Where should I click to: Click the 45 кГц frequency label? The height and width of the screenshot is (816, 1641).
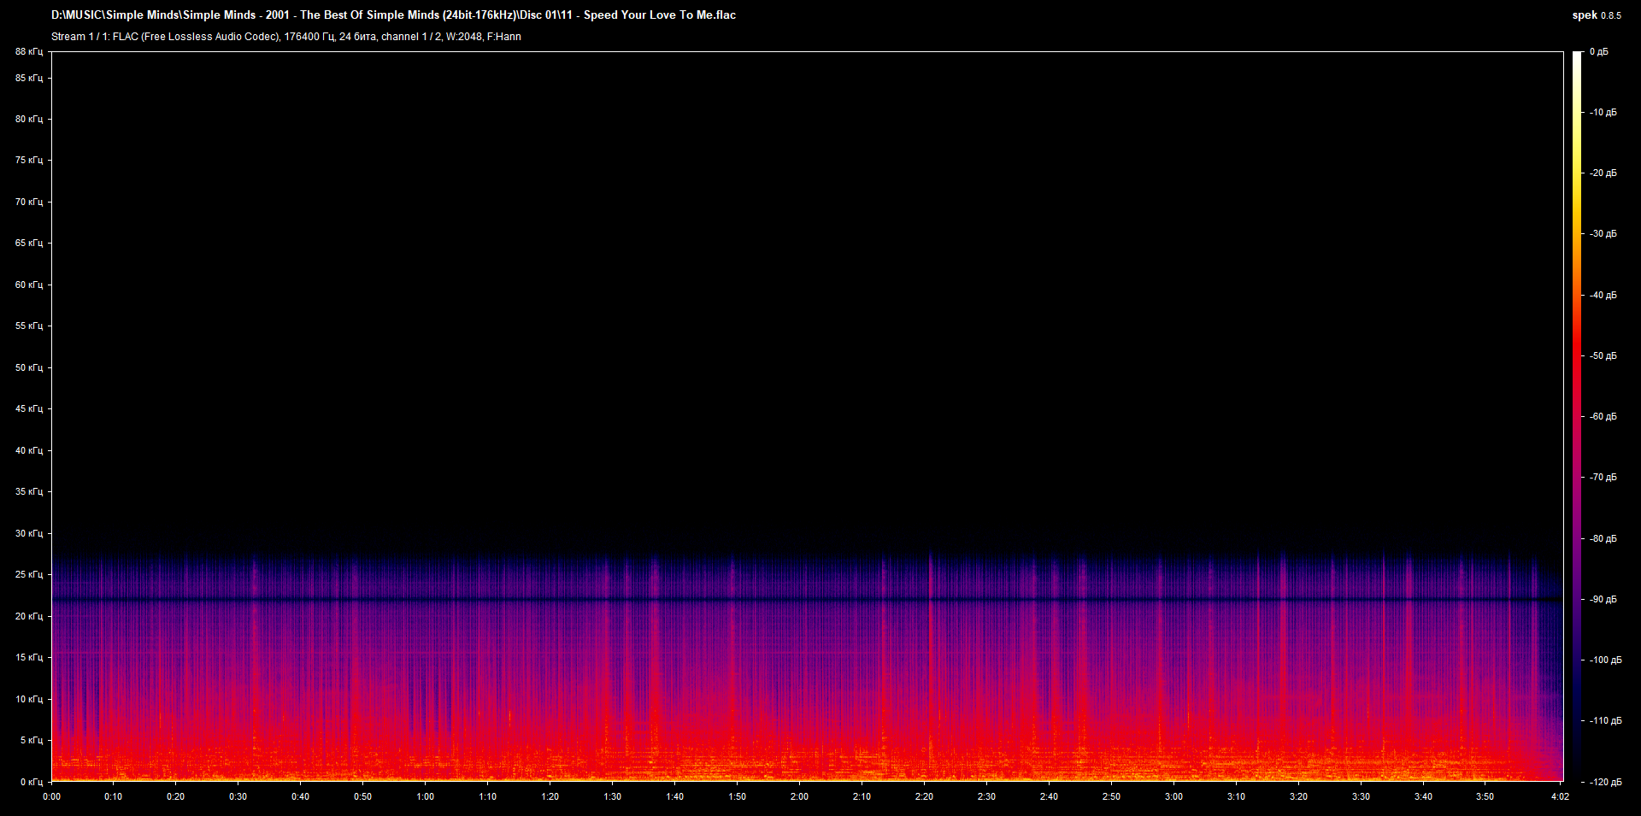click(29, 408)
